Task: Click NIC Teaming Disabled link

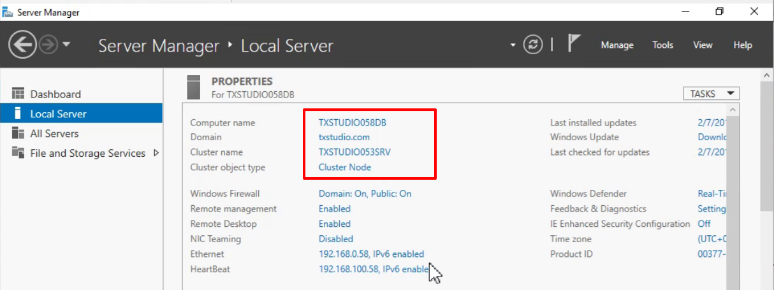Action: pos(336,239)
